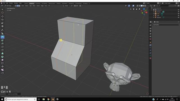
Task: Select the Move tool
Action: coord(3,16)
